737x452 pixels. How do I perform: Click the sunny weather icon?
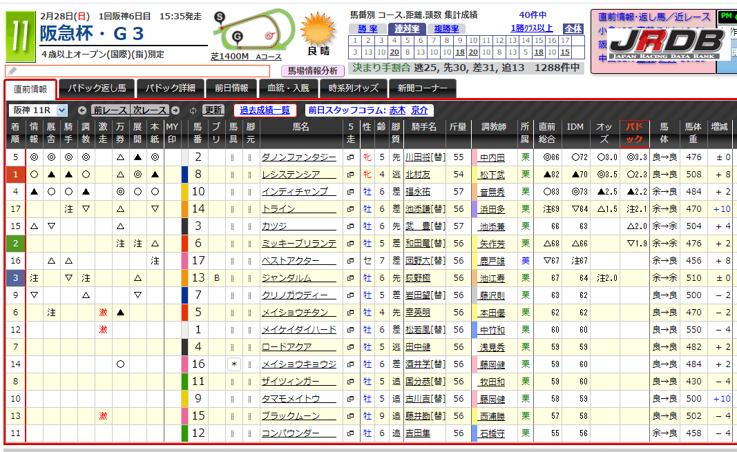click(318, 29)
